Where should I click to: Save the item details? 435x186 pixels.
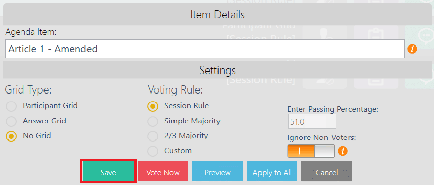pos(108,172)
